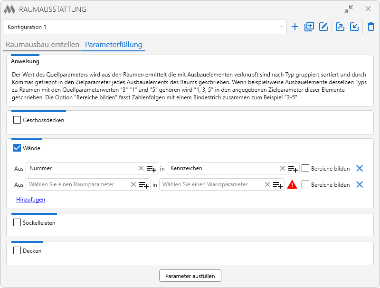Click the red warning triangle icon
Viewport: 380px width, 288px height.
point(292,185)
